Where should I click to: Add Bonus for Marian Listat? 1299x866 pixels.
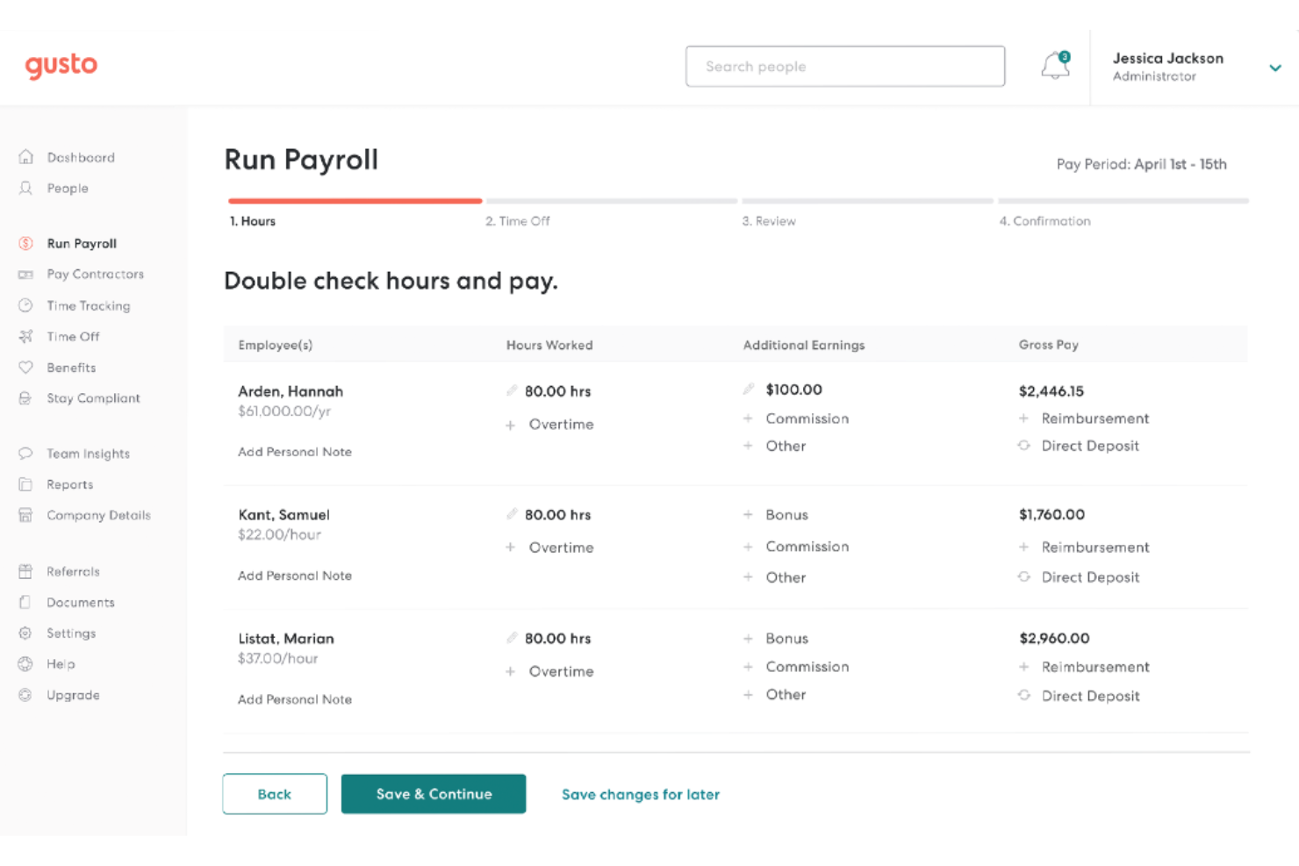(777, 639)
